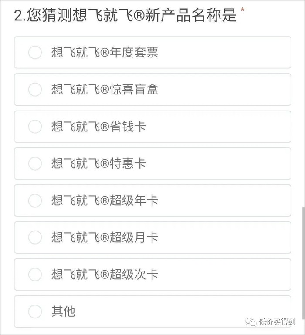The image size is (305, 335).
Task: Tap the 想飞就飞®特惠卡 option text
Action: 98,164
